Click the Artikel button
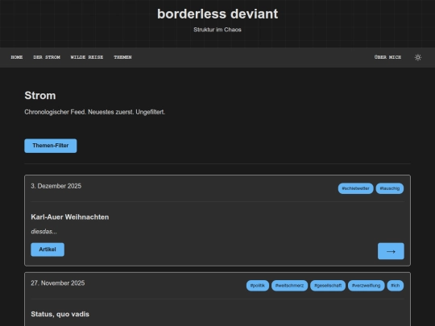Screen dimensions: 435x326 point(48,250)
